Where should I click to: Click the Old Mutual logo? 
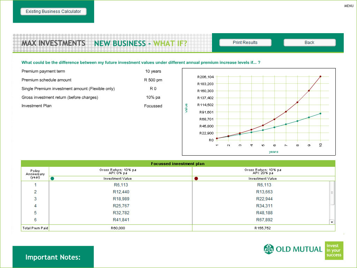pyautogui.click(x=293, y=249)
